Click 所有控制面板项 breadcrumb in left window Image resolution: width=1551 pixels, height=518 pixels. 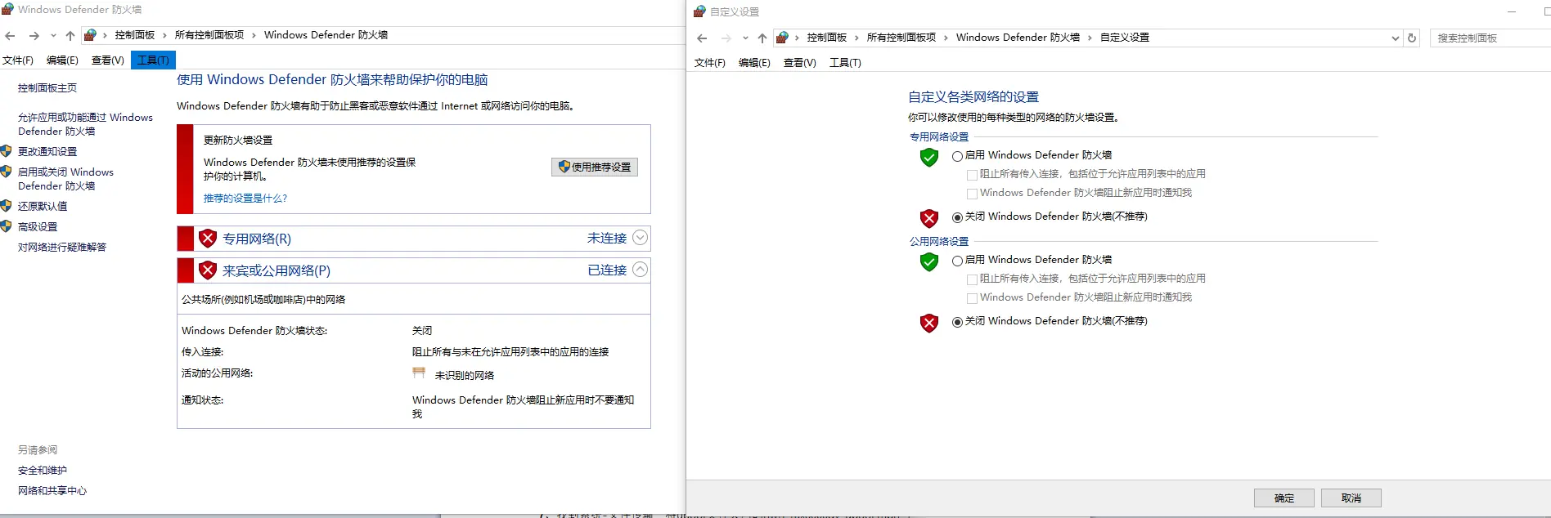209,35
